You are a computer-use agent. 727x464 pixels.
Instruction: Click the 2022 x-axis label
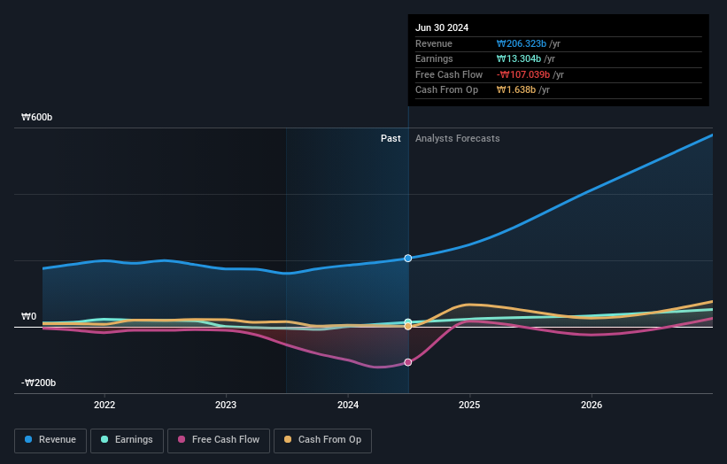104,406
